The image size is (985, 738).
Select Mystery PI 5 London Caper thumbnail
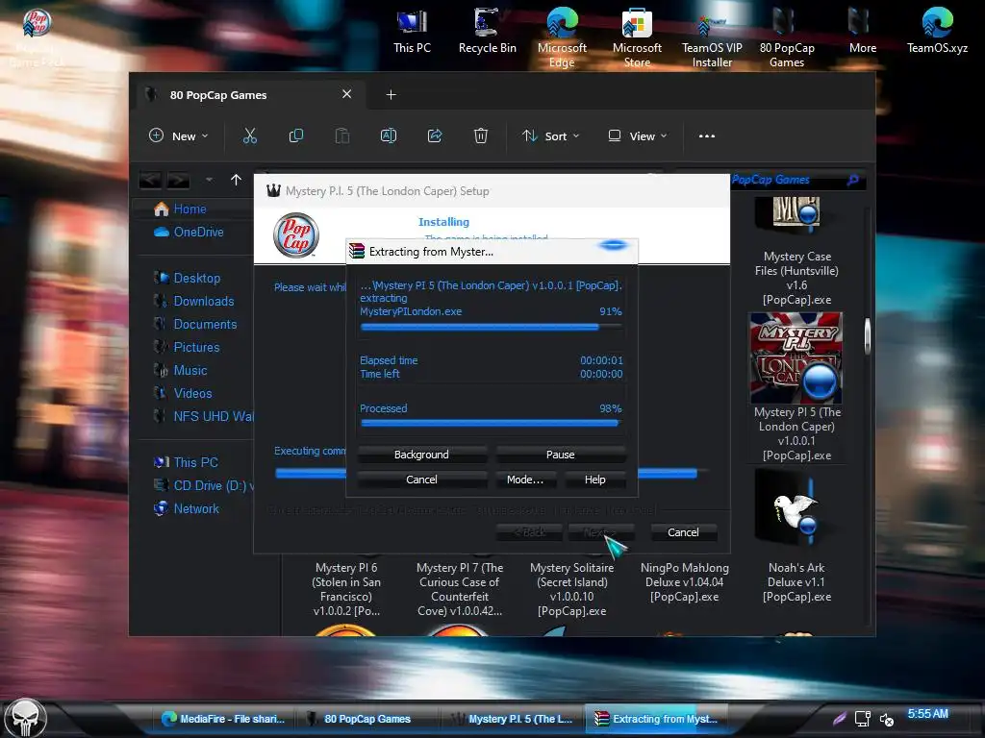click(796, 358)
